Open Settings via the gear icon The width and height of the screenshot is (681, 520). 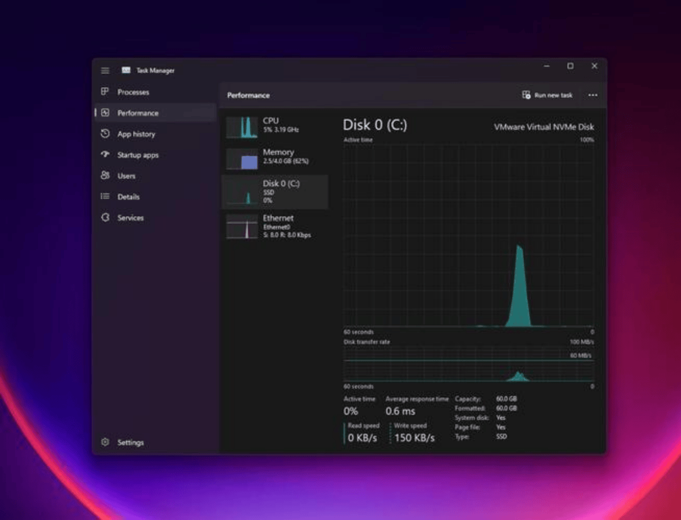(105, 442)
